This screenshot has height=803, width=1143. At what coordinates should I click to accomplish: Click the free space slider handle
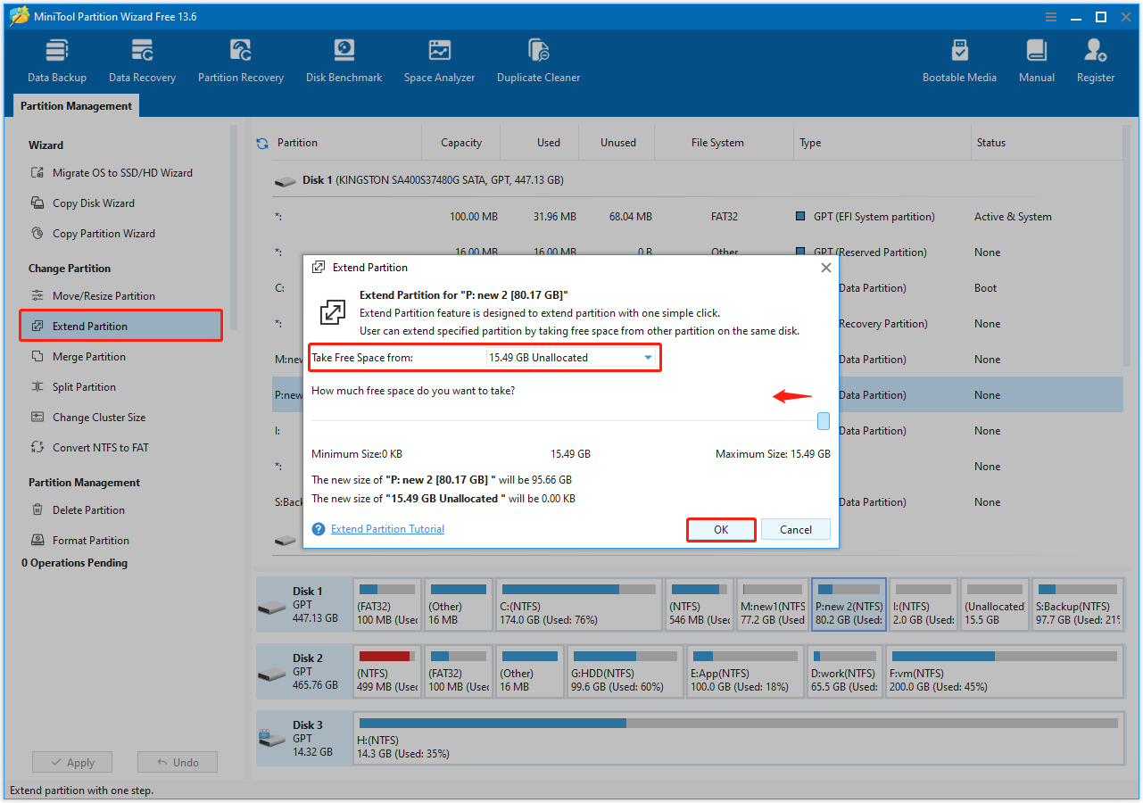click(x=824, y=421)
